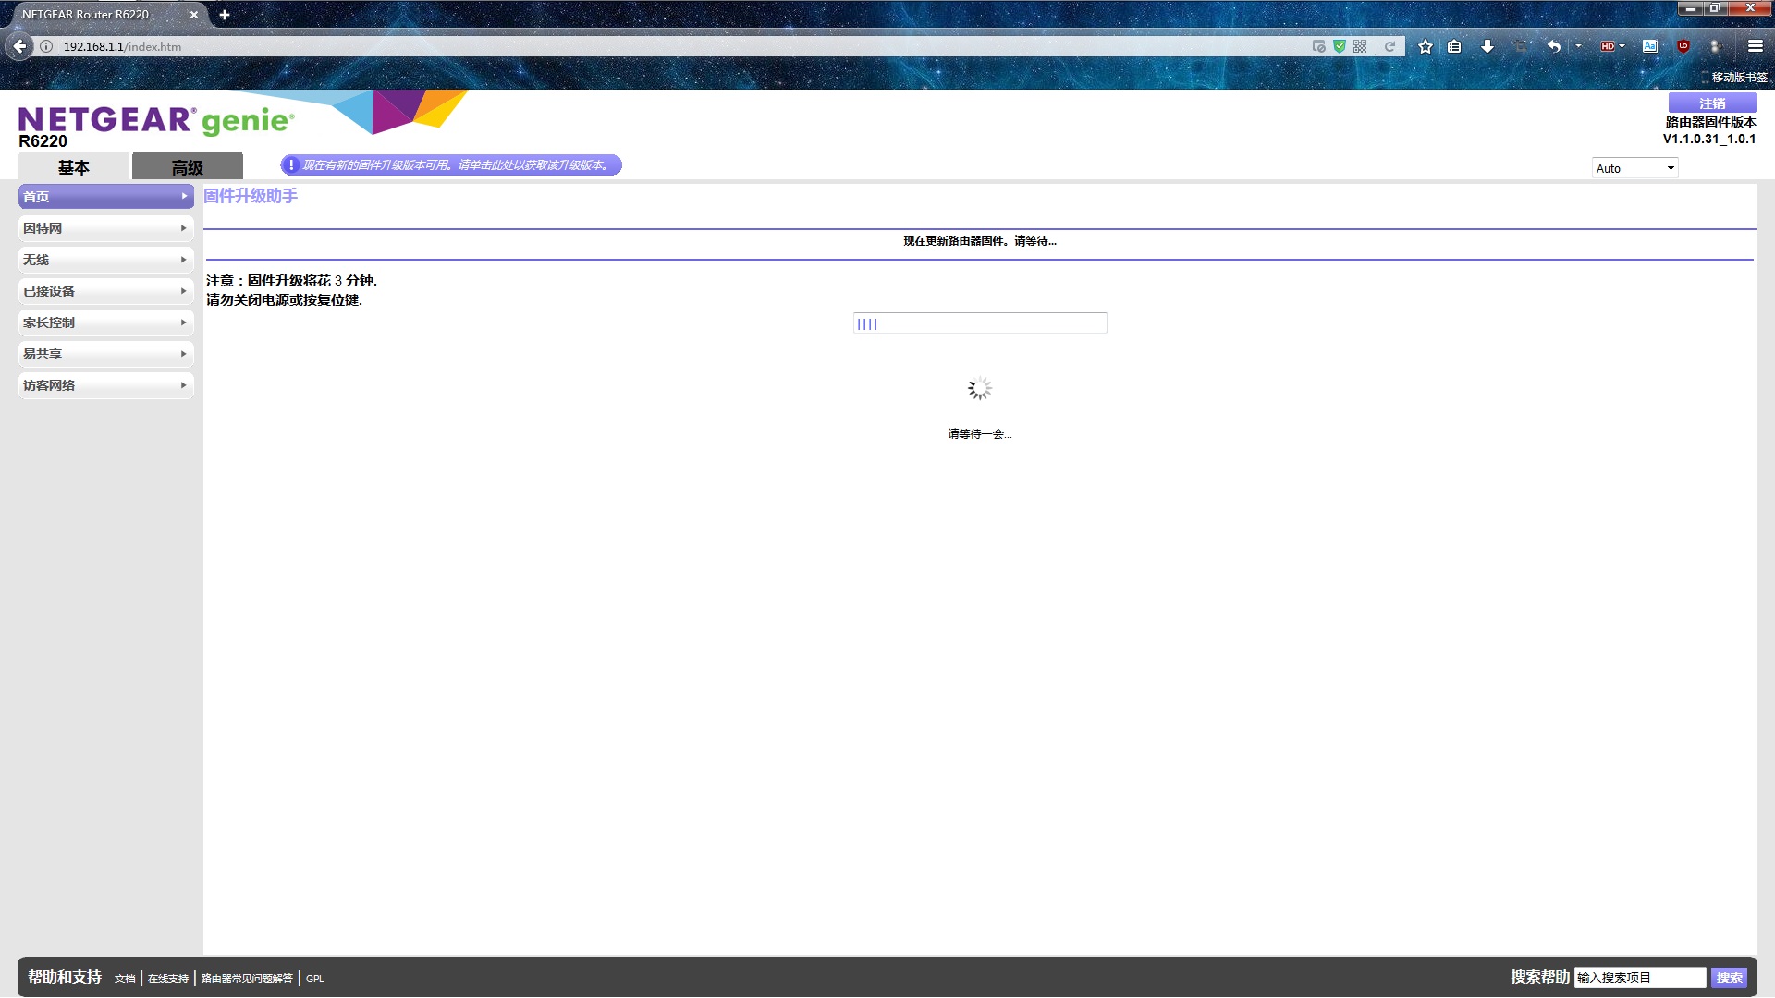Bookmark this page with the star icon

tap(1426, 46)
